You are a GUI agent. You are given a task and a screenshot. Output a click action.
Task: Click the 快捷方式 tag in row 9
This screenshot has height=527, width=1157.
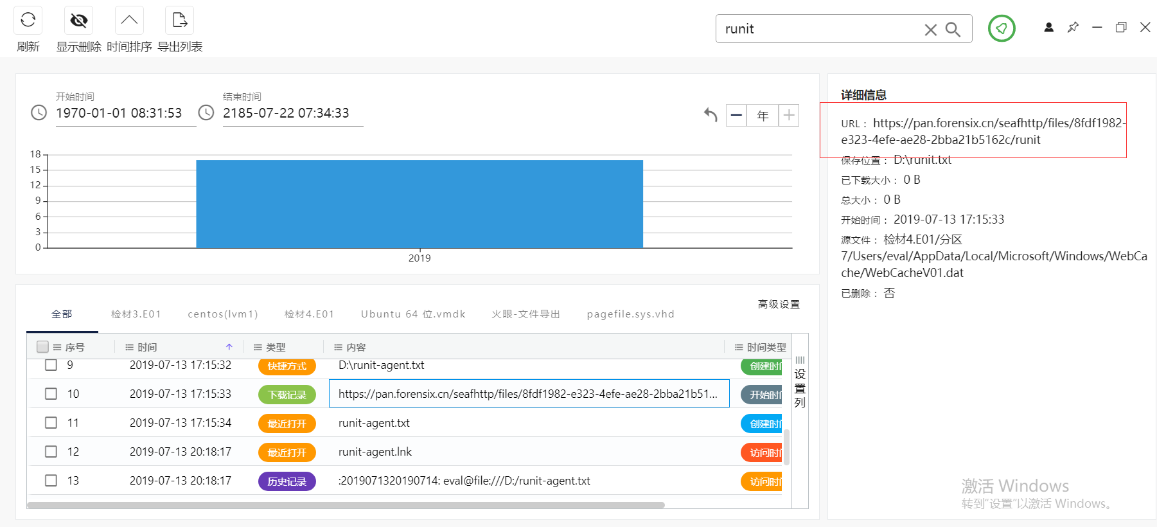point(287,366)
